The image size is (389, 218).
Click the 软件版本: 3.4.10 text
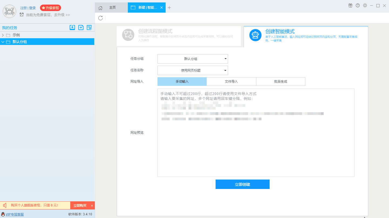[80, 214]
